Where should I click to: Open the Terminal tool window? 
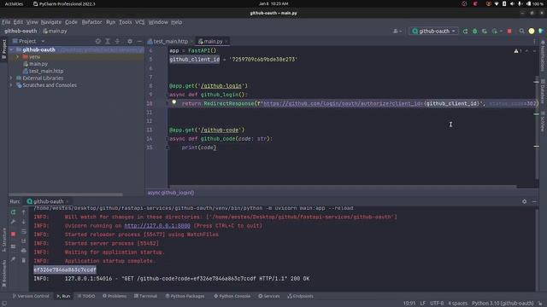[145, 296]
